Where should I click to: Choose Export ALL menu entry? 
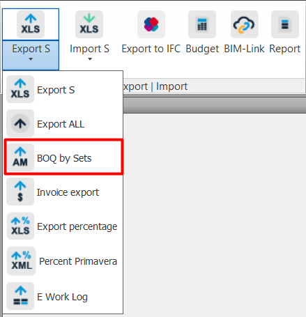(x=63, y=123)
